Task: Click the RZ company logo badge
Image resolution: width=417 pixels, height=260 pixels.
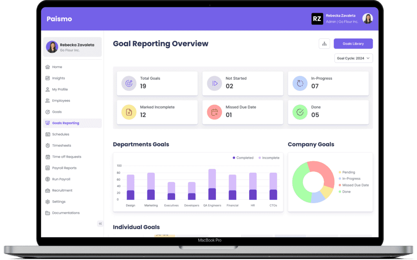Action: tap(317, 19)
